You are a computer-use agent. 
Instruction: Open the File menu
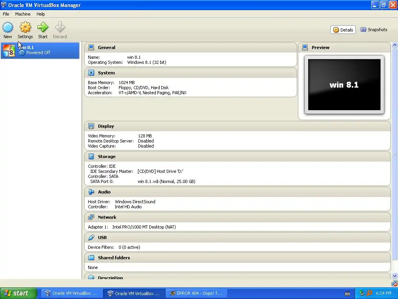(6, 14)
